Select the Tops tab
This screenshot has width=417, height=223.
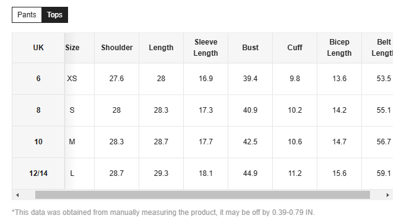tap(54, 15)
